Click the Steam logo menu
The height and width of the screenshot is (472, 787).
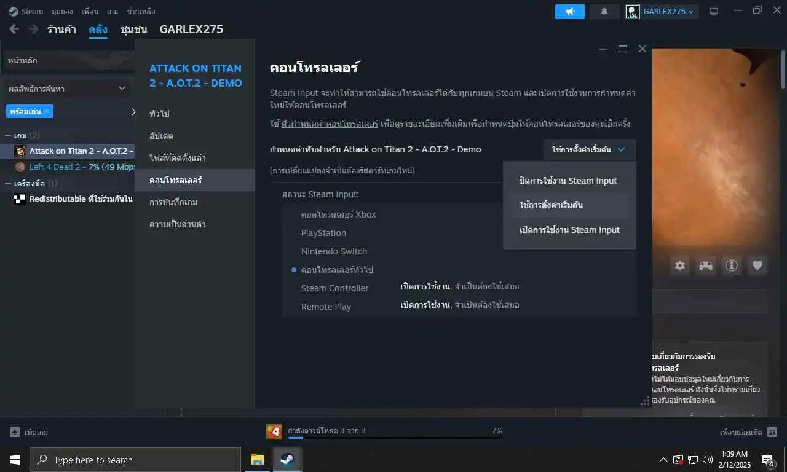pos(26,11)
